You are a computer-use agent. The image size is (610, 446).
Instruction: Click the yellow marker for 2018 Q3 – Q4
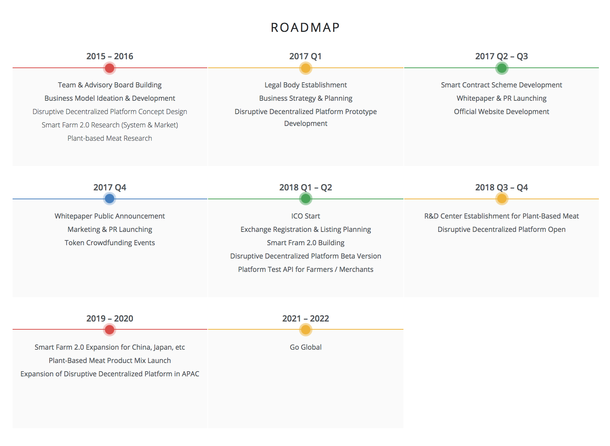pos(502,199)
